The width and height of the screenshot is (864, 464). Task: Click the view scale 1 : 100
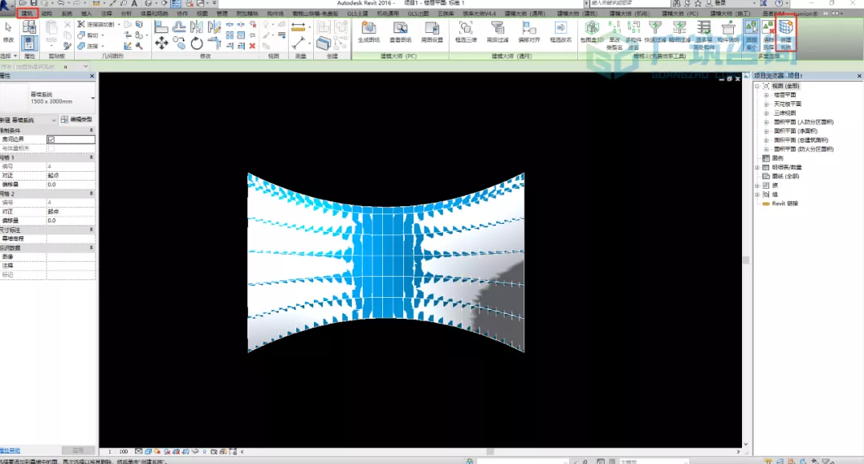click(x=119, y=451)
